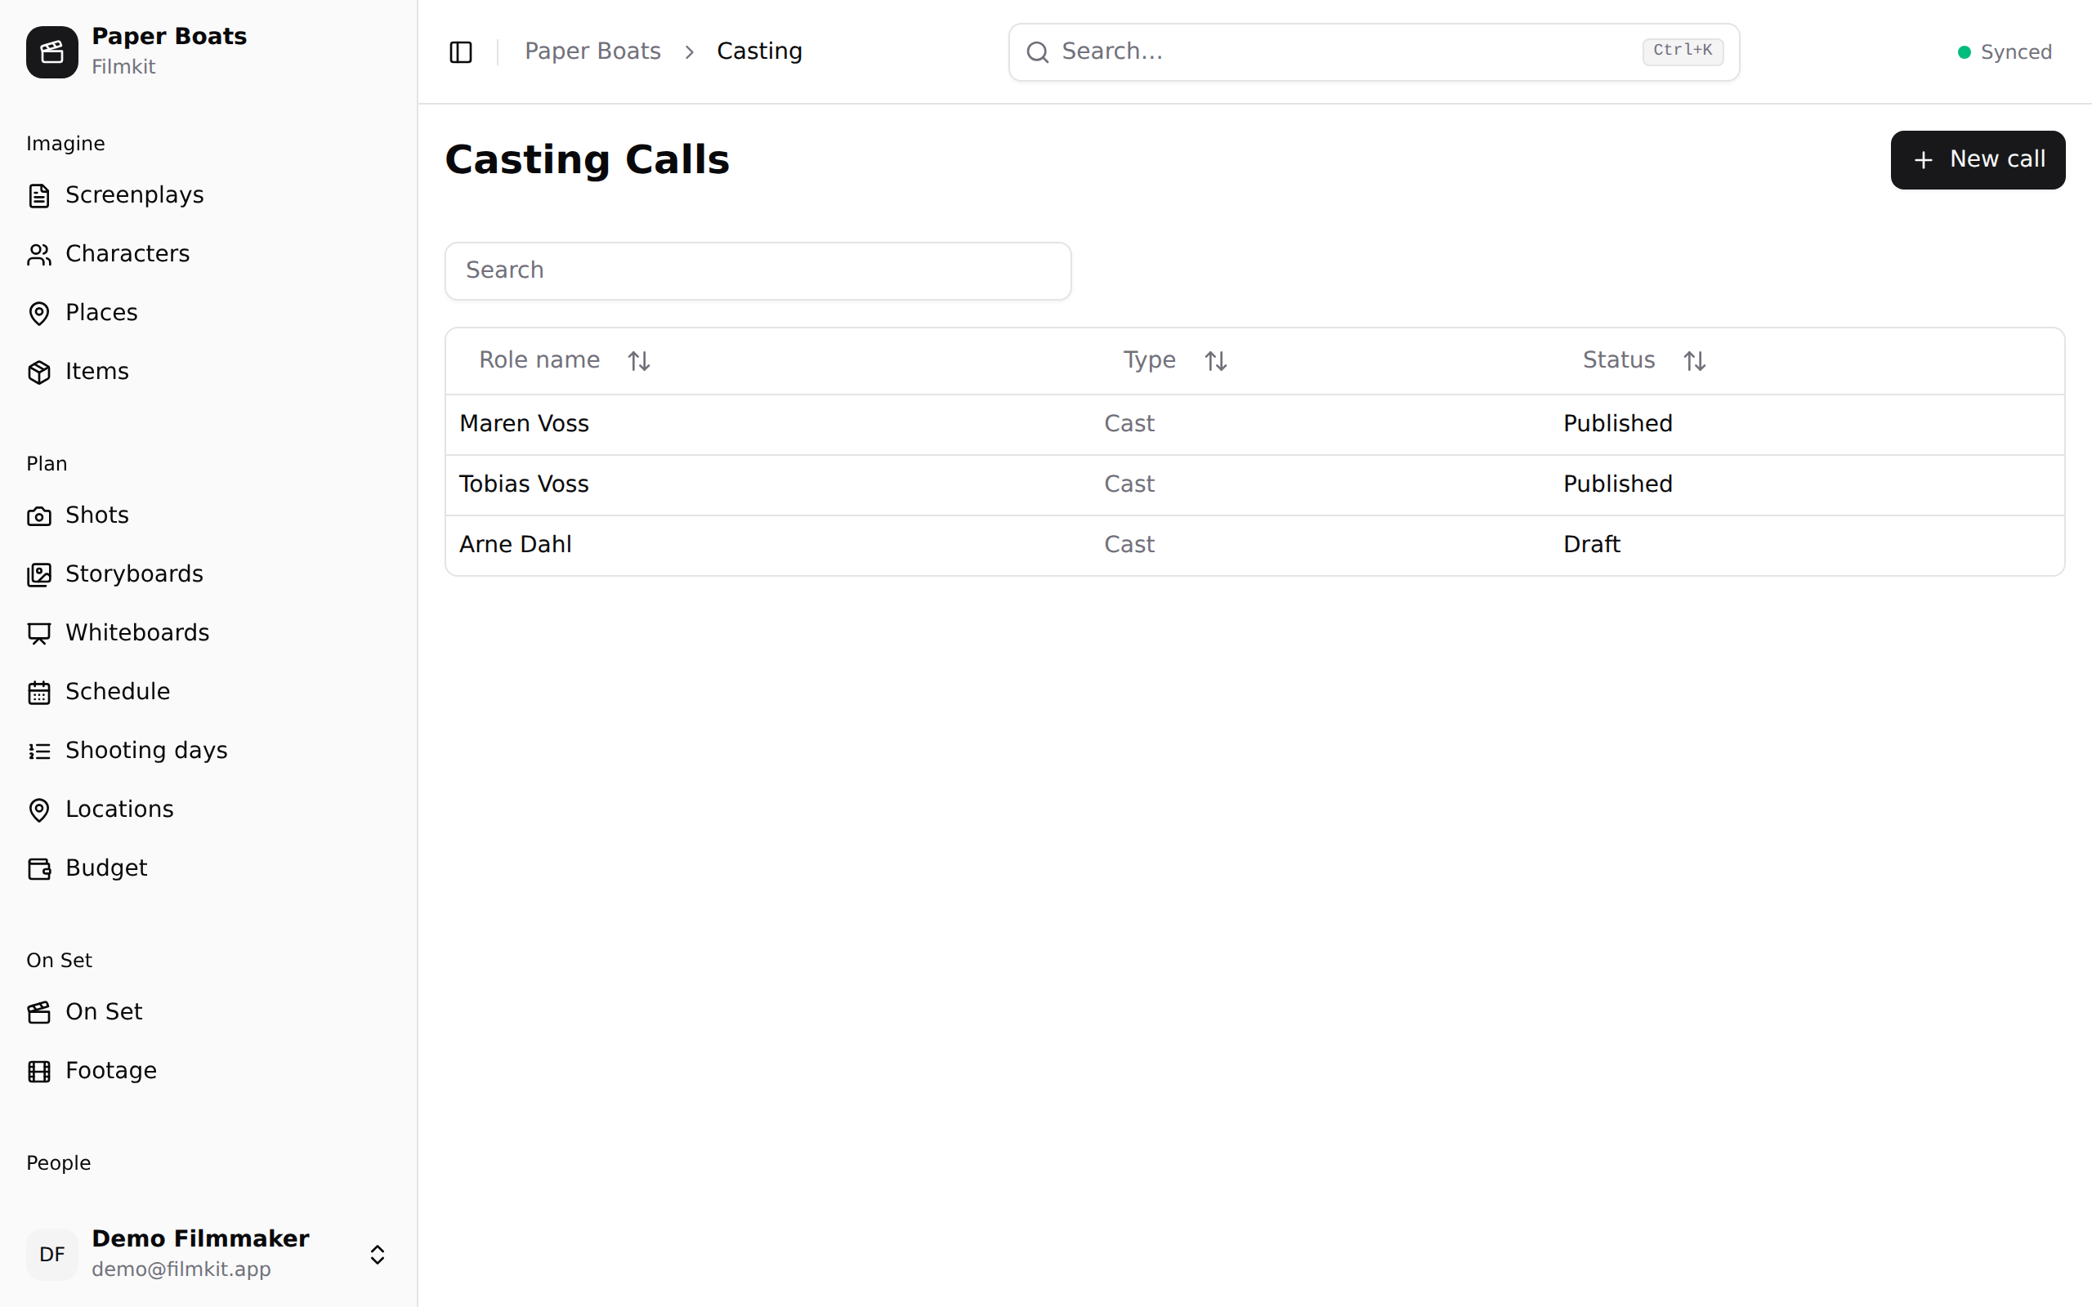Open Places in the sidebar
Image resolution: width=2092 pixels, height=1307 pixels.
click(208, 313)
